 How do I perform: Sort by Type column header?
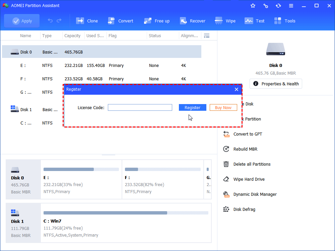pyautogui.click(x=47, y=36)
